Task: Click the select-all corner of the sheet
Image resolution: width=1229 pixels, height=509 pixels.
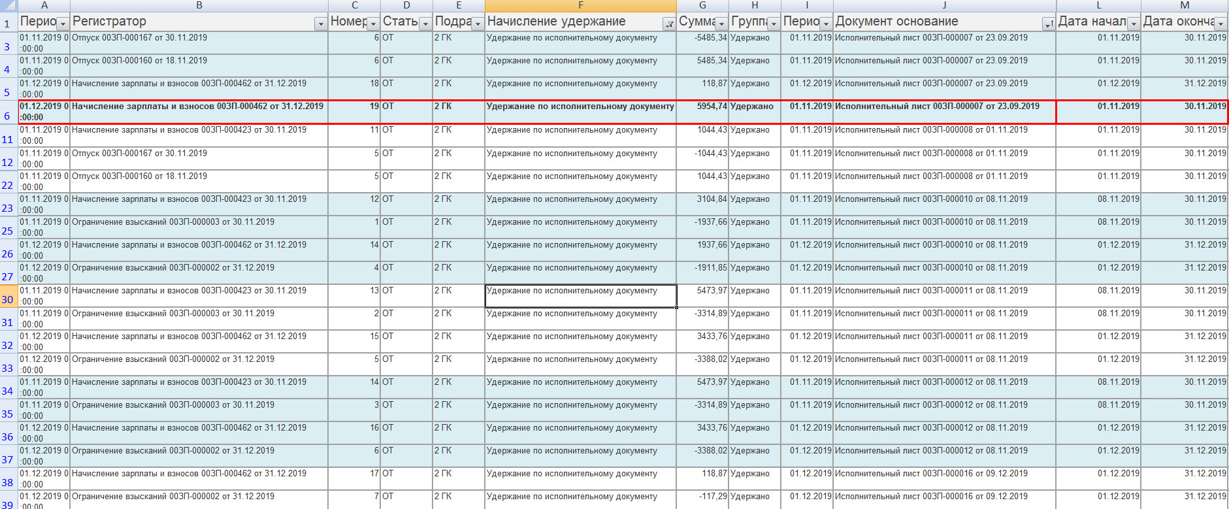Action: 8,5
